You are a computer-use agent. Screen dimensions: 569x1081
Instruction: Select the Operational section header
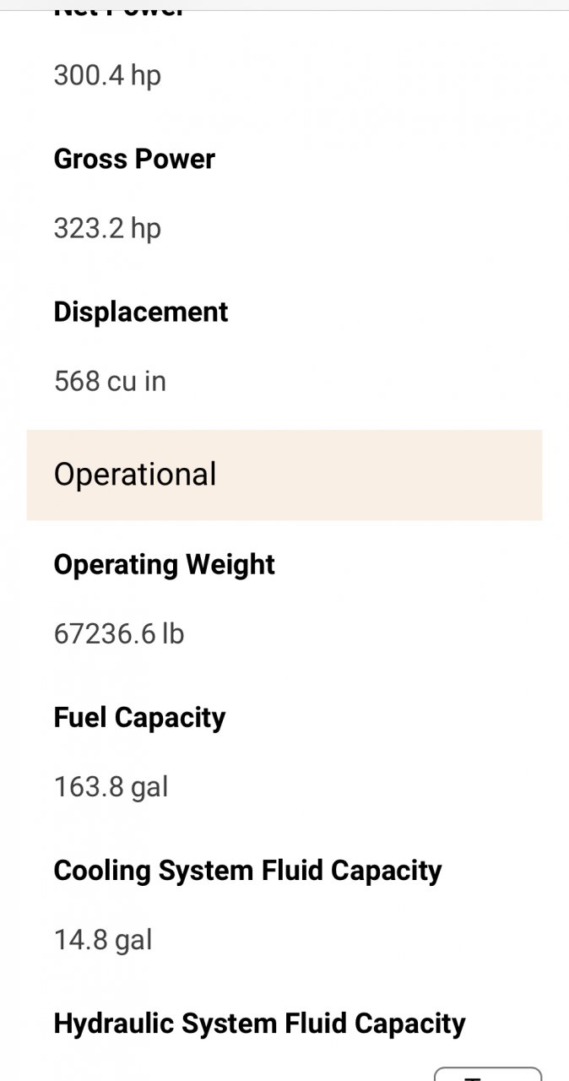pyautogui.click(x=135, y=475)
